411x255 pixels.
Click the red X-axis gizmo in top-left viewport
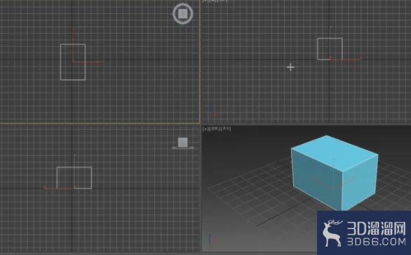(88, 62)
